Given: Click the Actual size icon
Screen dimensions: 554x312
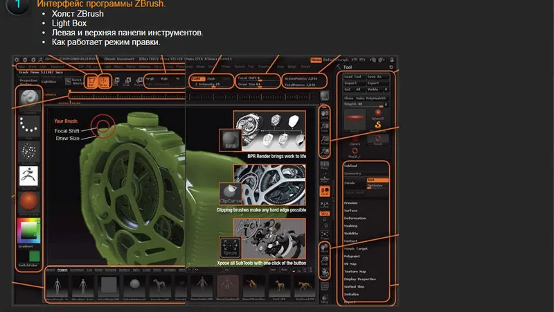Looking at the screenshot, I should point(325,140).
